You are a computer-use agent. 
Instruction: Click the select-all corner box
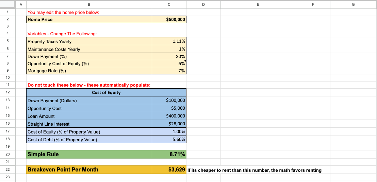point(7,4)
